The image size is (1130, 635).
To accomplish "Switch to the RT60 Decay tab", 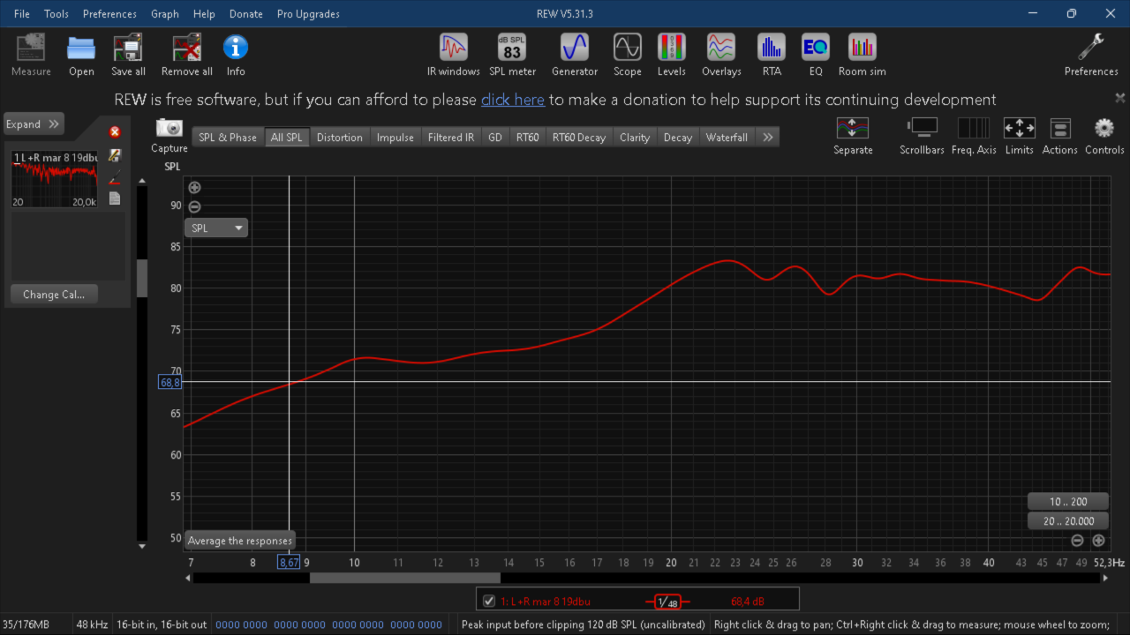I will [x=579, y=137].
